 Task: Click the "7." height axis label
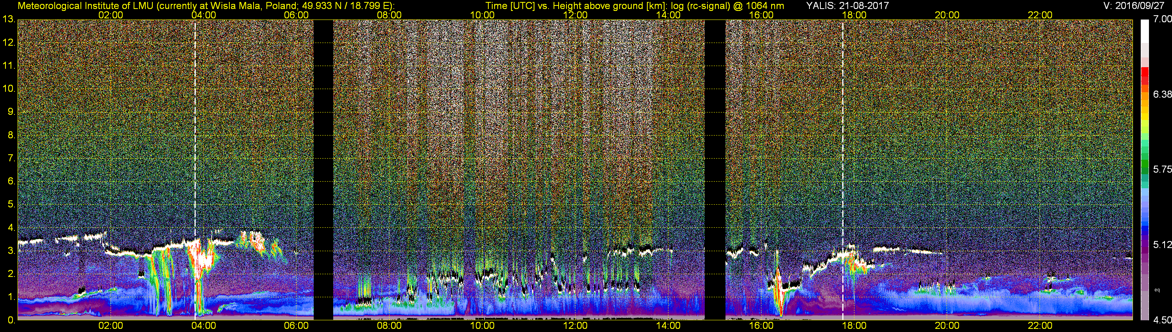click(x=11, y=158)
